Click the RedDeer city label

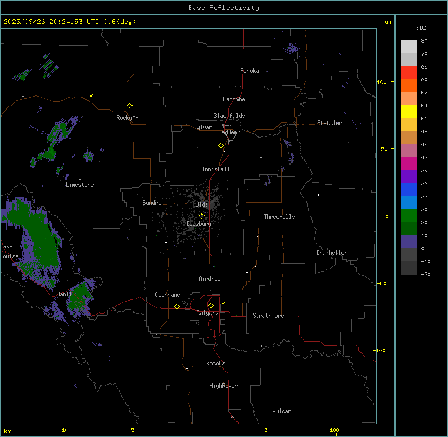coord(229,132)
